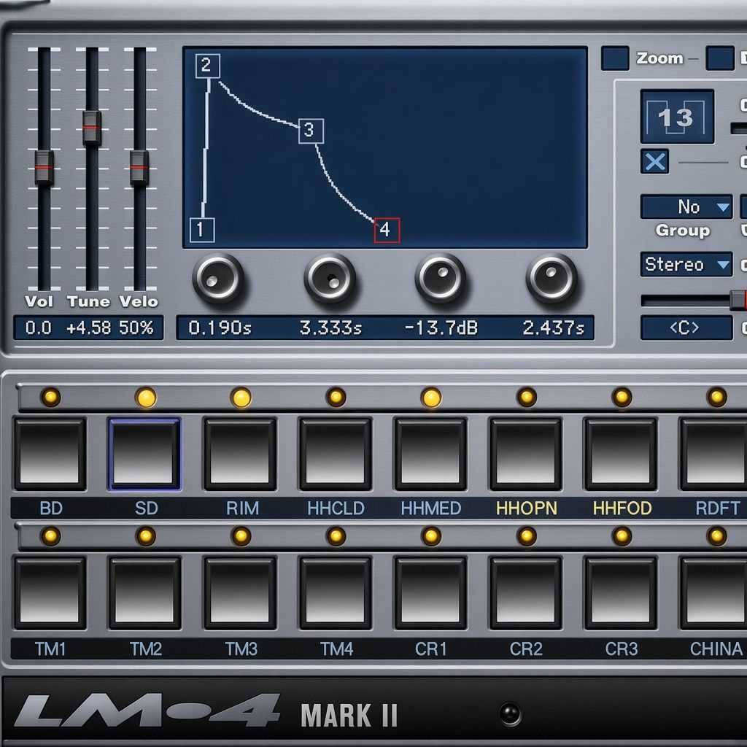Click the pan slider above <C>
This screenshot has width=747, height=747.
693,300
